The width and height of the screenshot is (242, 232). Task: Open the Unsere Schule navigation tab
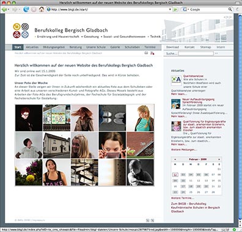coord(96,47)
